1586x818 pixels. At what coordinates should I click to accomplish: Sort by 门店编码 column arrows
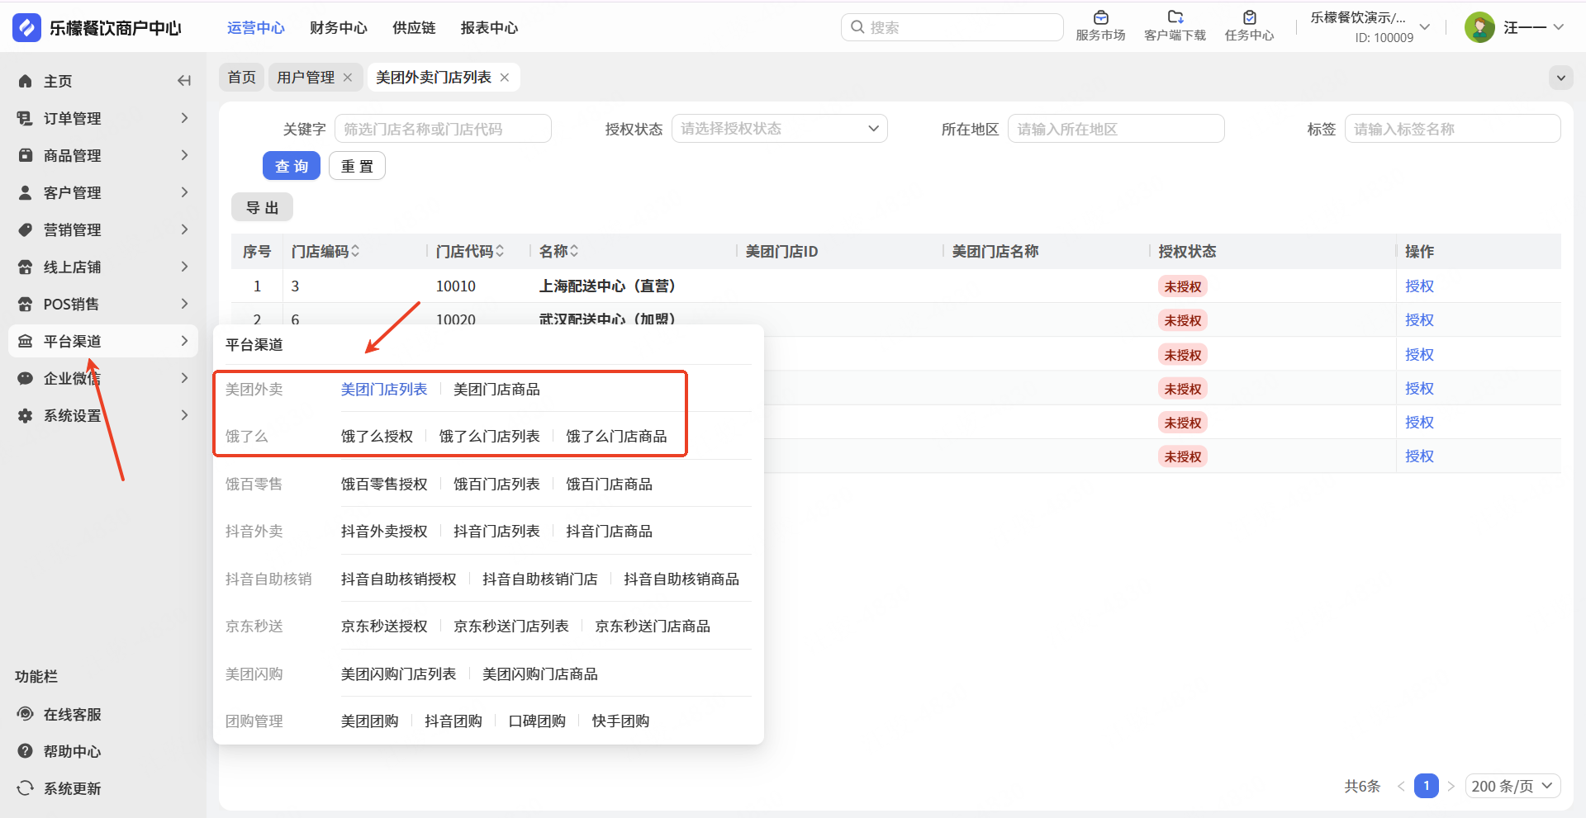coord(355,251)
